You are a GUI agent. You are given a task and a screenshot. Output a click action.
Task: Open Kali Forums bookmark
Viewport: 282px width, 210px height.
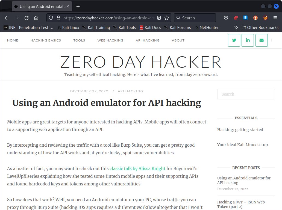click(178, 28)
